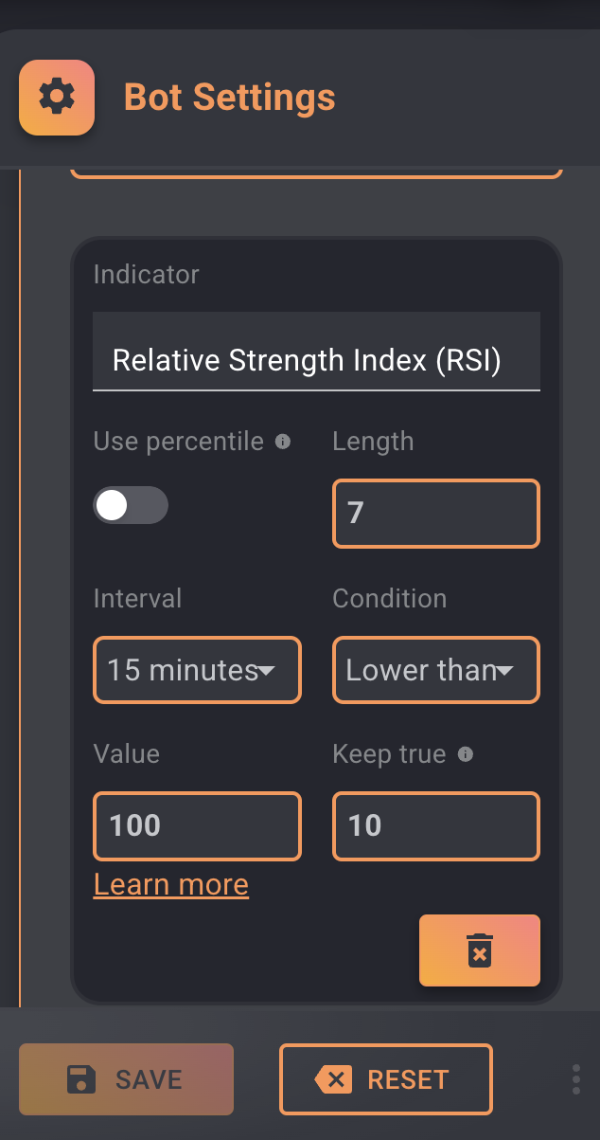600x1140 pixels.
Task: Click the Length input field containing 7
Action: [x=436, y=514]
